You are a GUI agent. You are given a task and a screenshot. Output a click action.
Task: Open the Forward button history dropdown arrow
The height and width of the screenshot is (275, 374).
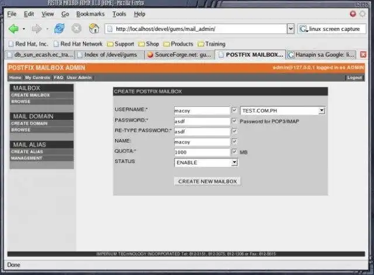[x=47, y=29]
